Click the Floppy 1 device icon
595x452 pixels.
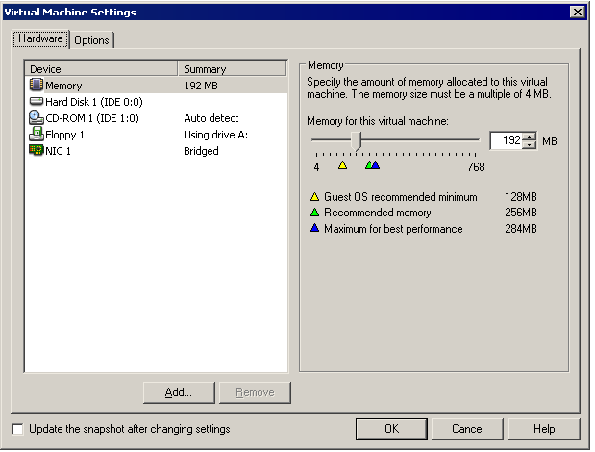[37, 135]
